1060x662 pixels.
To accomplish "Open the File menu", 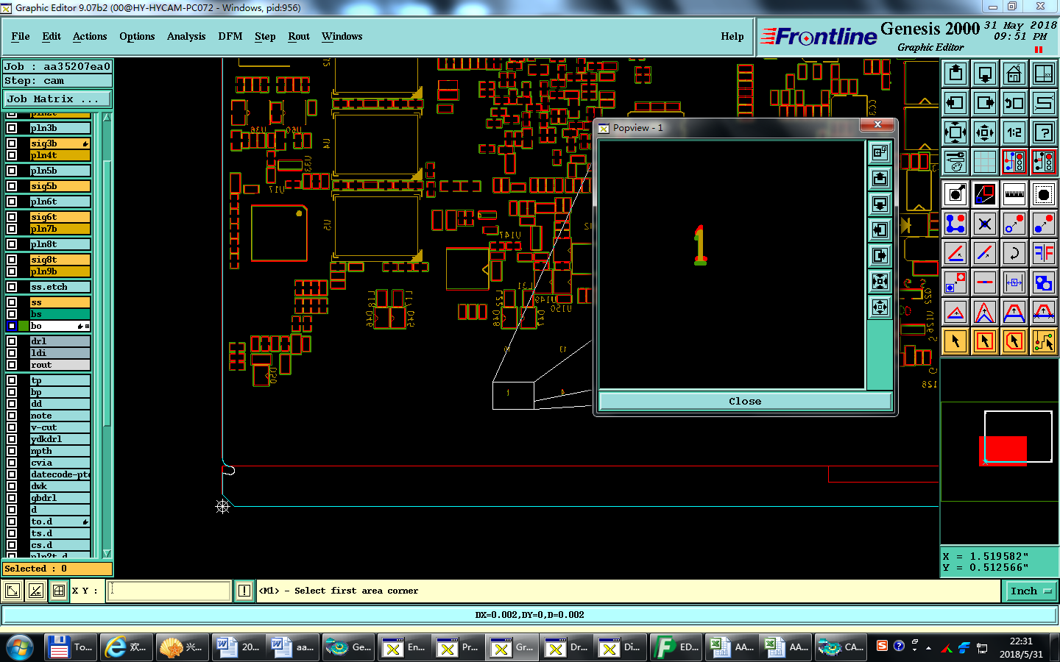I will [x=21, y=36].
